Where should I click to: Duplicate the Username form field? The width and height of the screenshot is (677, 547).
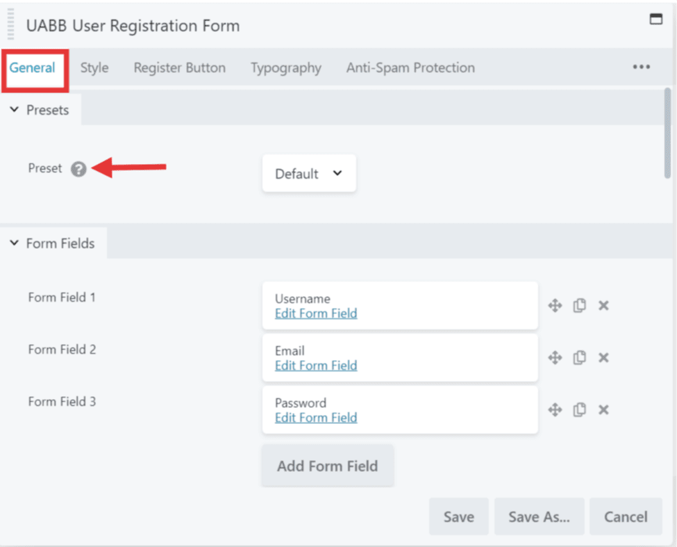click(x=579, y=305)
